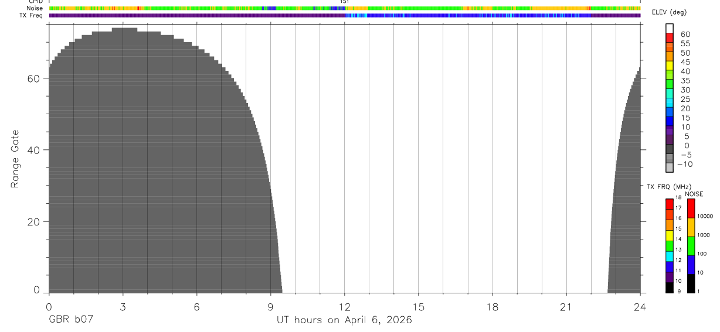Click the UT hours on April 6, 2026 title
The image size is (720, 332).
[345, 320]
